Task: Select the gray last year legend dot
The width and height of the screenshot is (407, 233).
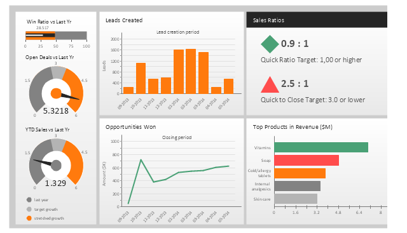Action: tap(29, 200)
